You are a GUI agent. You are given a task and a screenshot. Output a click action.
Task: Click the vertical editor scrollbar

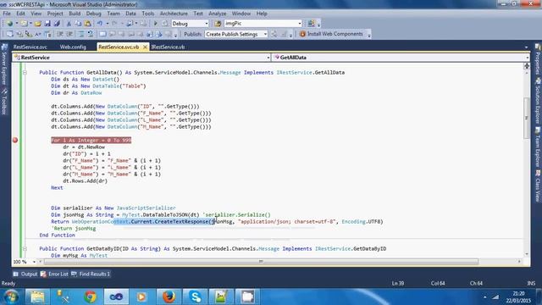(x=527, y=118)
